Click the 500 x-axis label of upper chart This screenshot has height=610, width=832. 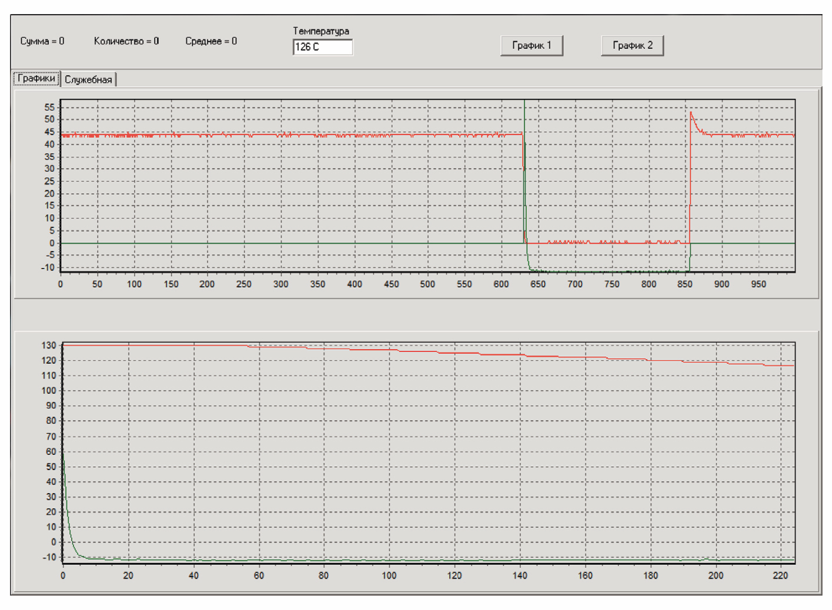[x=427, y=284]
